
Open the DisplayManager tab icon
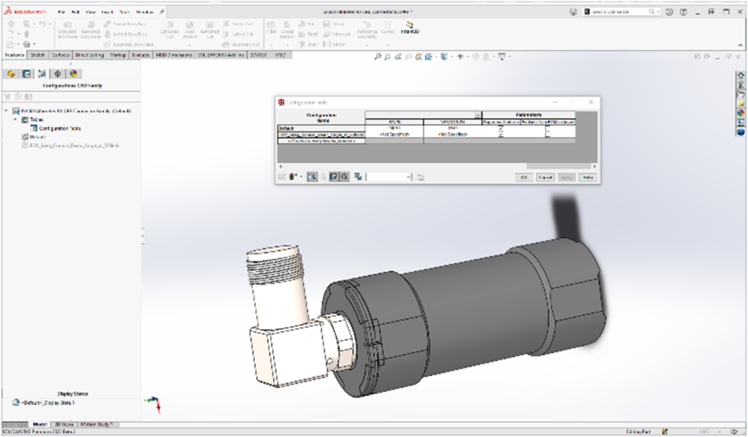point(73,74)
